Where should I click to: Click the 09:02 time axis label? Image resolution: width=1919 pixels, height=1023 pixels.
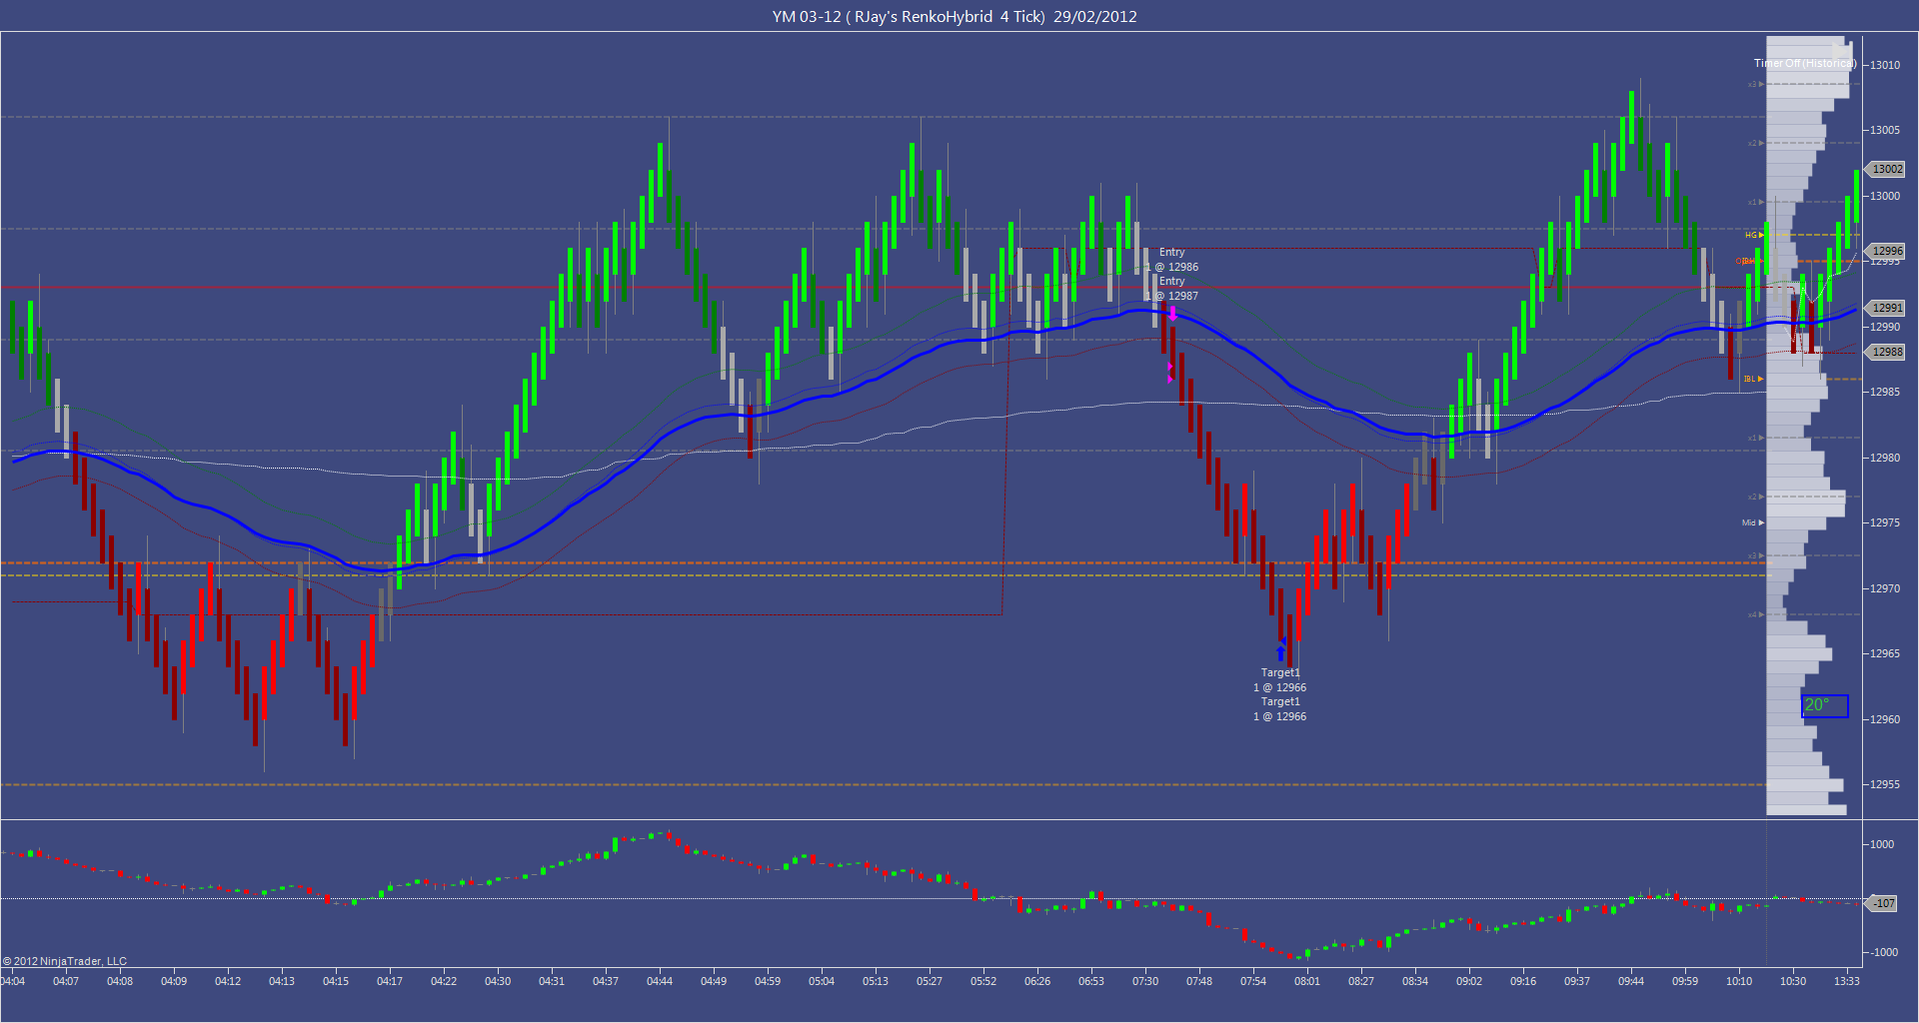pos(1469,981)
